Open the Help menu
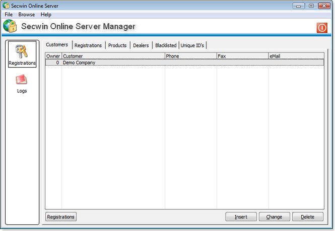 click(46, 15)
